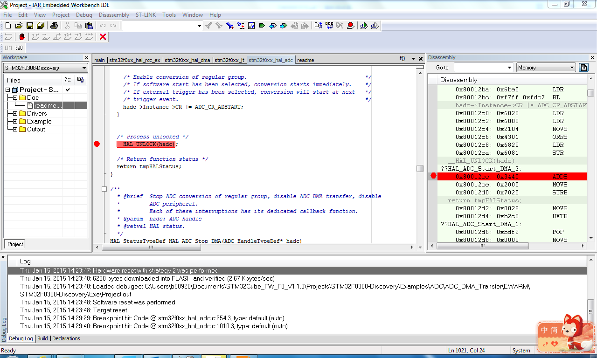597x358 pixels.
Task: Select the 'Target reset' log entry
Action: 74,310
